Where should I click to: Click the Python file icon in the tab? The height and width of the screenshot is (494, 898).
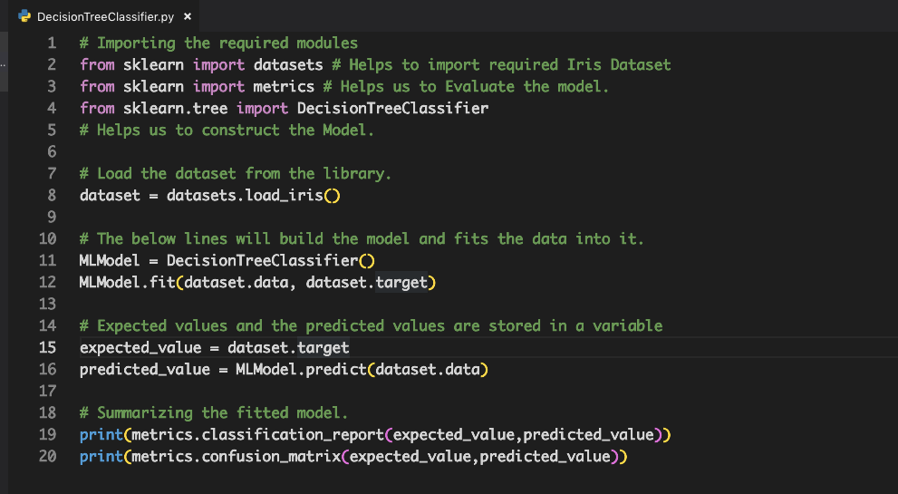(x=24, y=16)
